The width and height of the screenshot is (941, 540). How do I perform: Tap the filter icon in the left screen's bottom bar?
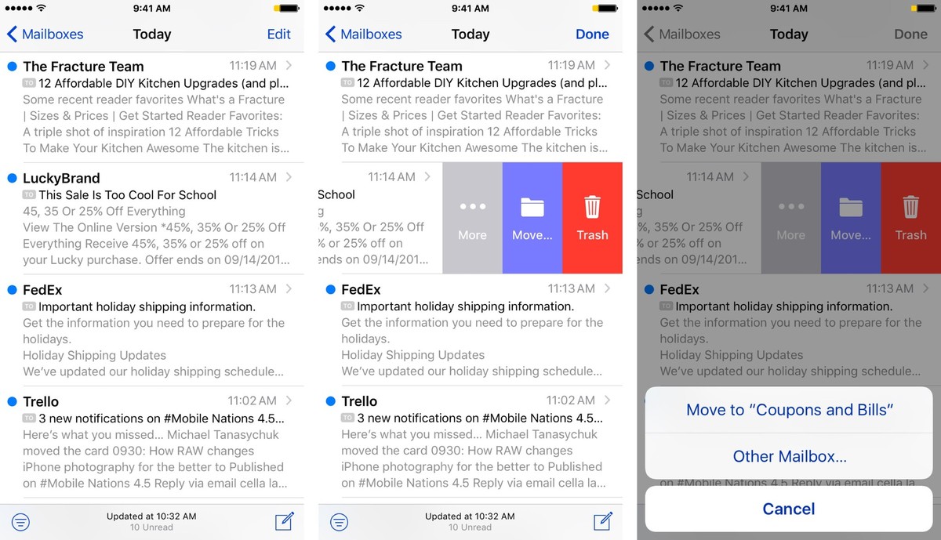point(20,522)
